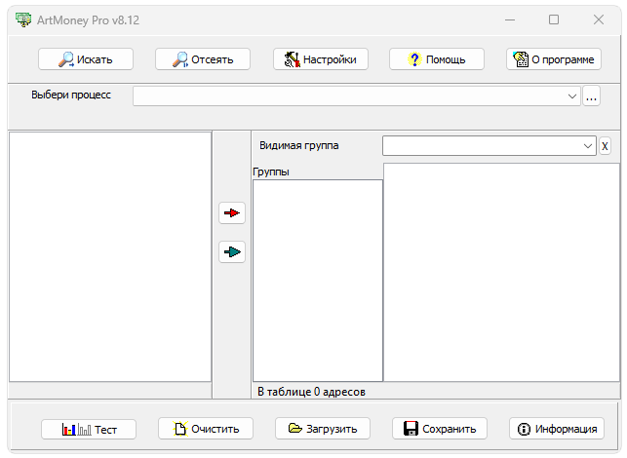627x458 pixels.
Task: Click the right address table area
Action: click(501, 272)
